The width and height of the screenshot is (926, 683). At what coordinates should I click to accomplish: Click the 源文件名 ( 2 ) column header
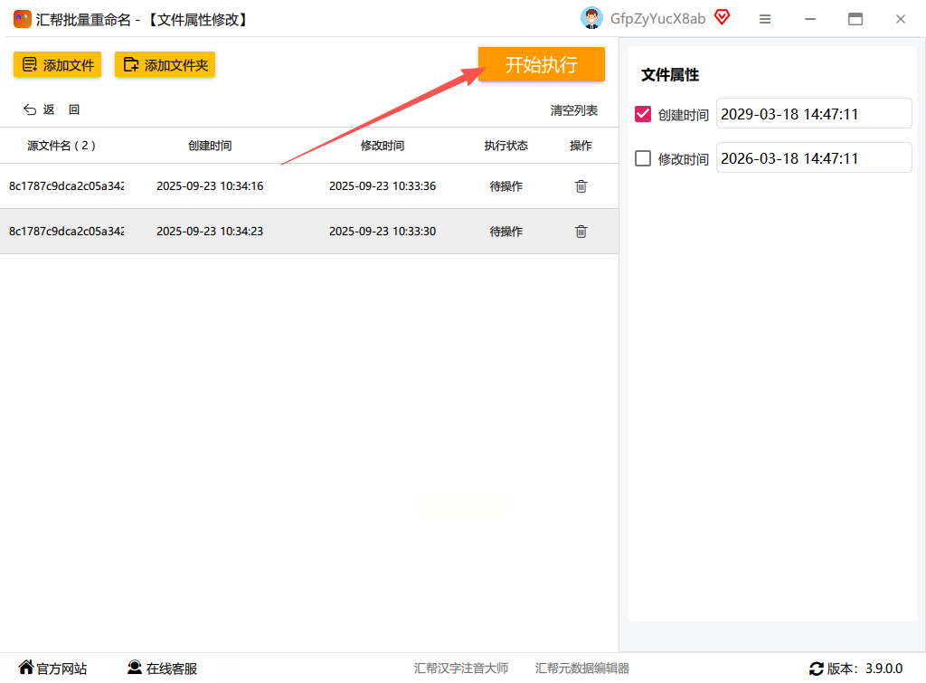(61, 146)
